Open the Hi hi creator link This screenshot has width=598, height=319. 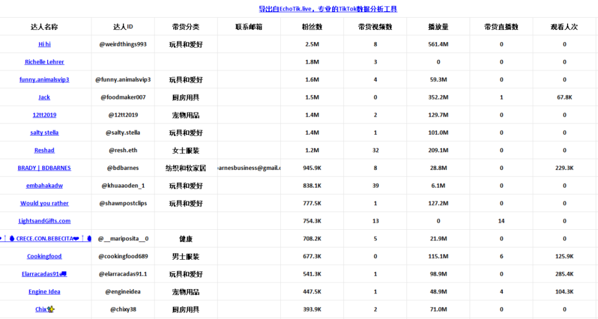45,44
